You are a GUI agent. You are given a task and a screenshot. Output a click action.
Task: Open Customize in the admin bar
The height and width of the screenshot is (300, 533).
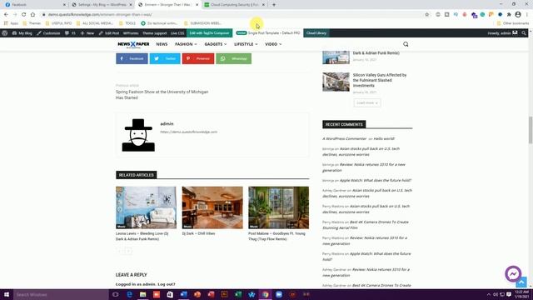[48, 33]
